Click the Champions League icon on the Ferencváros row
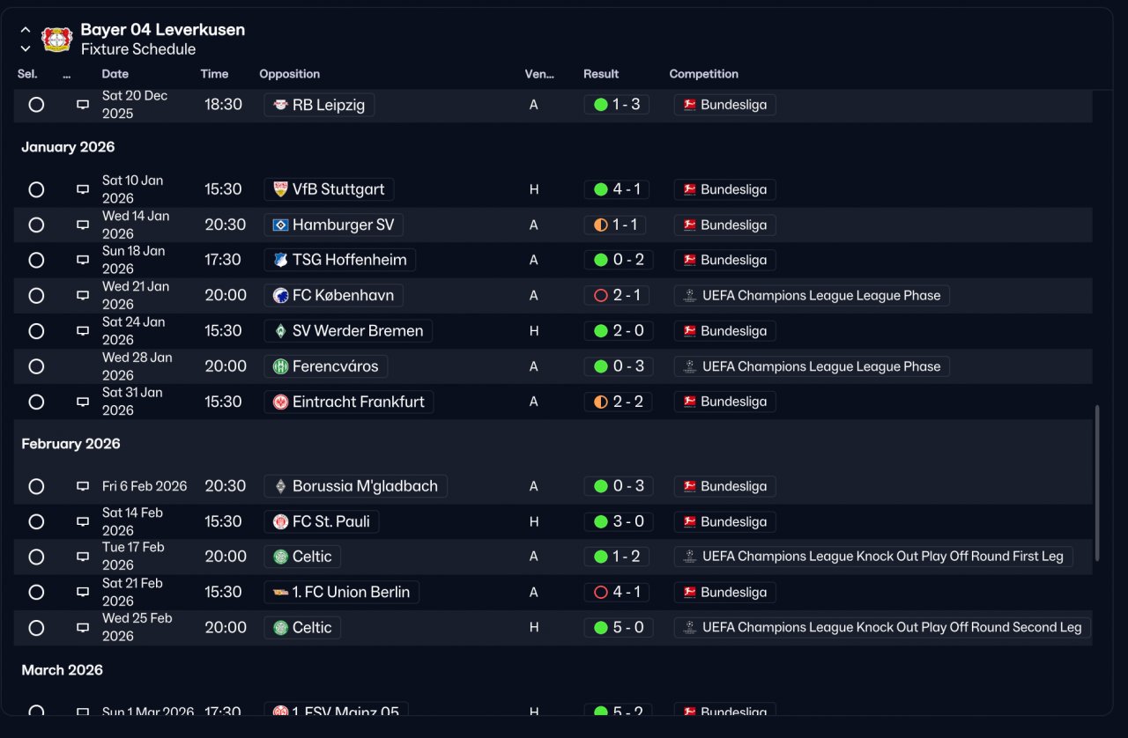1128x738 pixels. tap(690, 366)
